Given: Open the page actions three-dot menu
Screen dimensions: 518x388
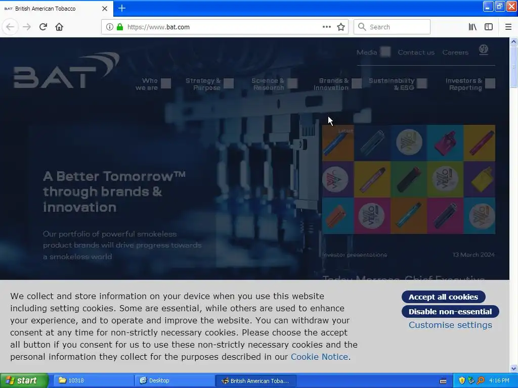Looking at the screenshot, I should coord(326,27).
